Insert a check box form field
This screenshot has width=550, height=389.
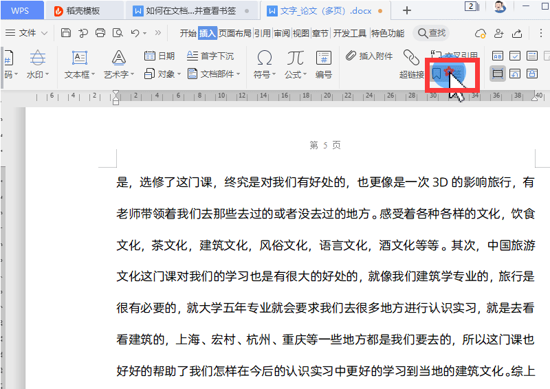[514, 56]
